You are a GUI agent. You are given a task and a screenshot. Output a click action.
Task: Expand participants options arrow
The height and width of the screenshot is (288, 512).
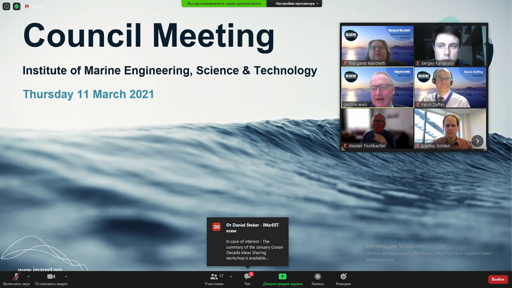231,276
